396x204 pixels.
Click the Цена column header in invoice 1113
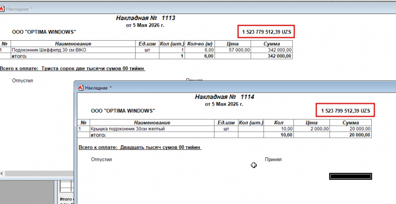(x=233, y=44)
